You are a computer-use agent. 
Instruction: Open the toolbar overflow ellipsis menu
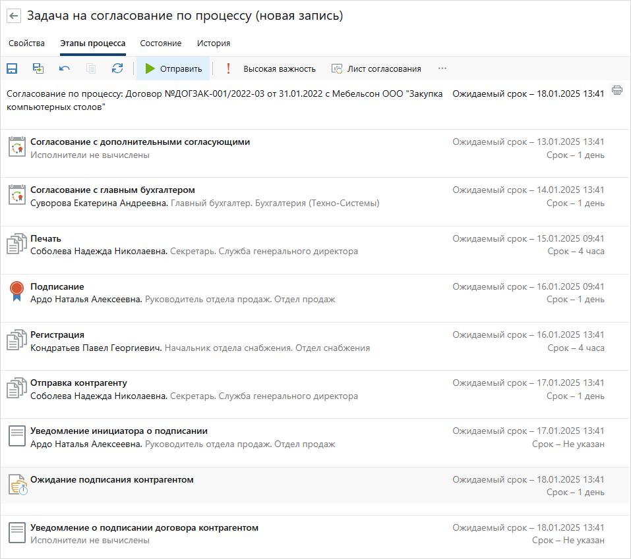(x=442, y=68)
